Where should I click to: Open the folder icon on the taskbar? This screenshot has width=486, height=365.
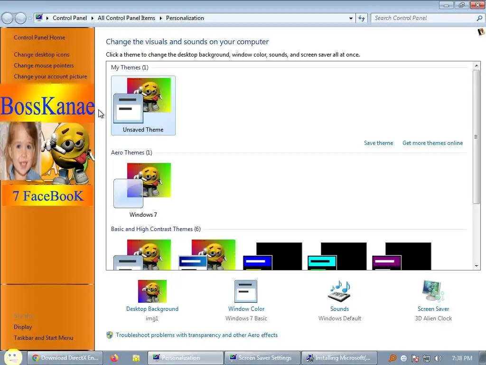(136, 358)
